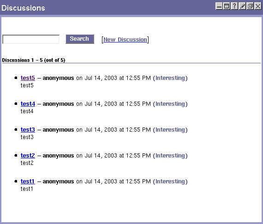Open the test4 discussion link
This screenshot has height=224, width=263.
28,104
